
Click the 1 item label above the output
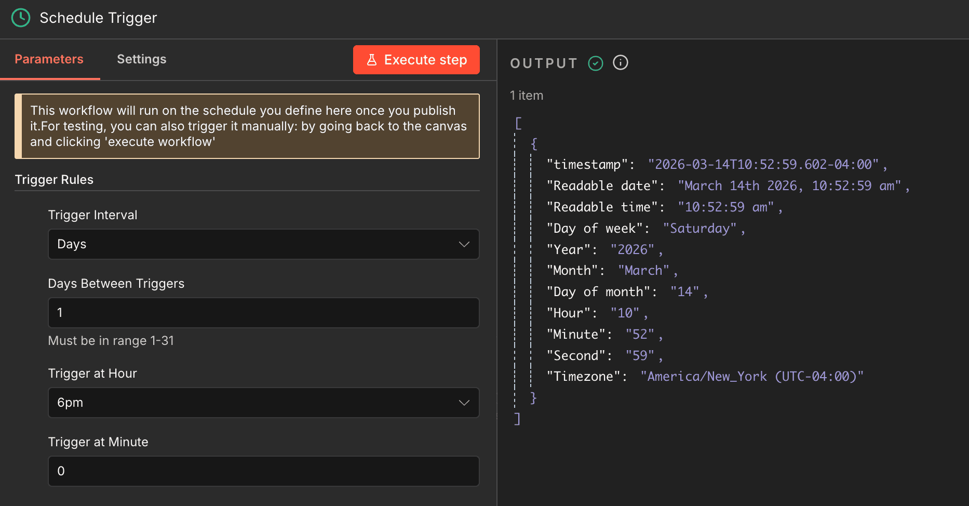point(526,95)
